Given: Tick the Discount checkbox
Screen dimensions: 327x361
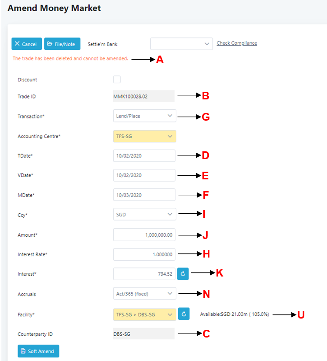Looking at the screenshot, I should 117,80.
